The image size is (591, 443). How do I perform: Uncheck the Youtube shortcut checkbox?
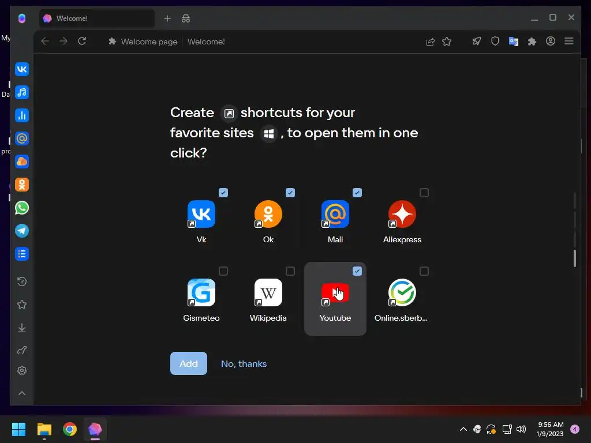(x=357, y=271)
